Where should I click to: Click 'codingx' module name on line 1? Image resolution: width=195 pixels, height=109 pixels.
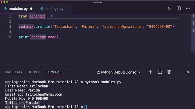[37, 16]
